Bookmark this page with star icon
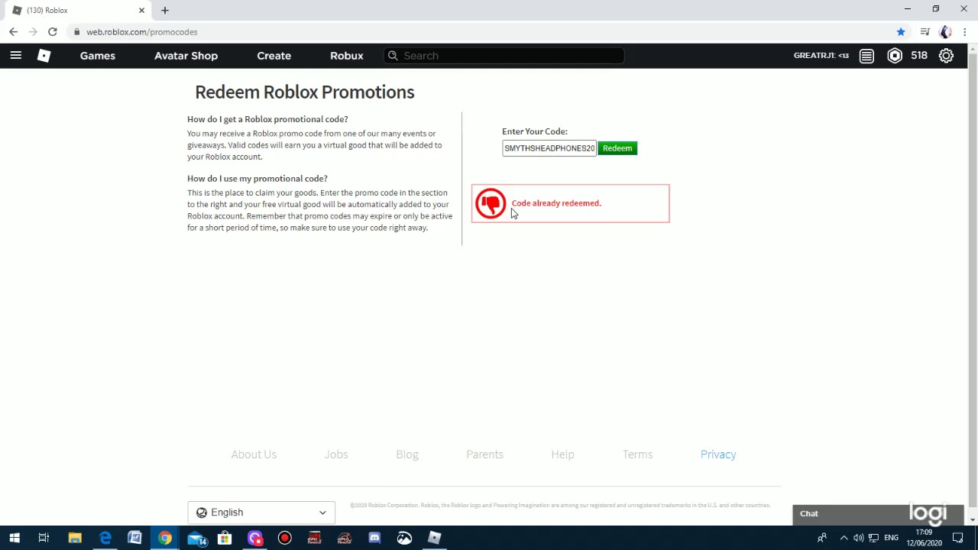 [901, 31]
